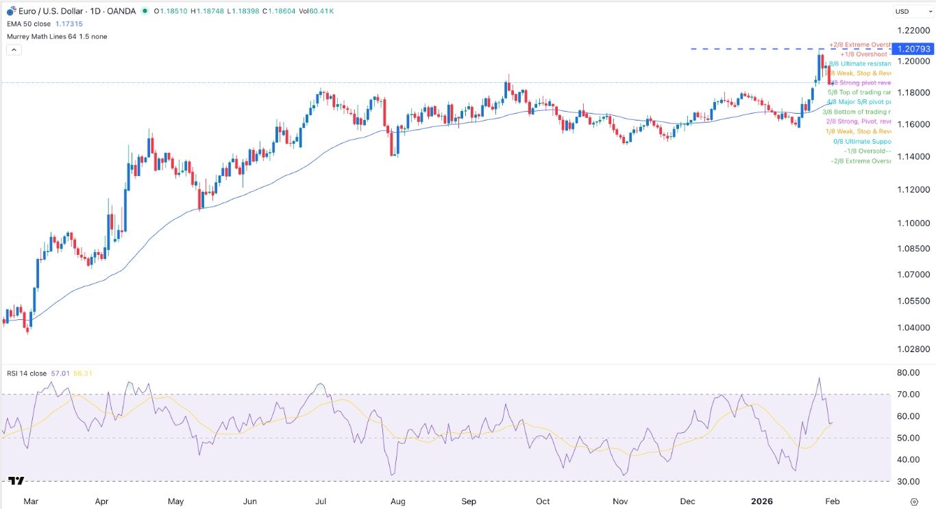Select the dashed blue horizontal trendline
Screen dimensions: 936x509
click(x=754, y=49)
